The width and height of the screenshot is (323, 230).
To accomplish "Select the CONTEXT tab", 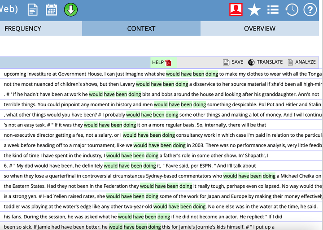I will coord(141,28).
